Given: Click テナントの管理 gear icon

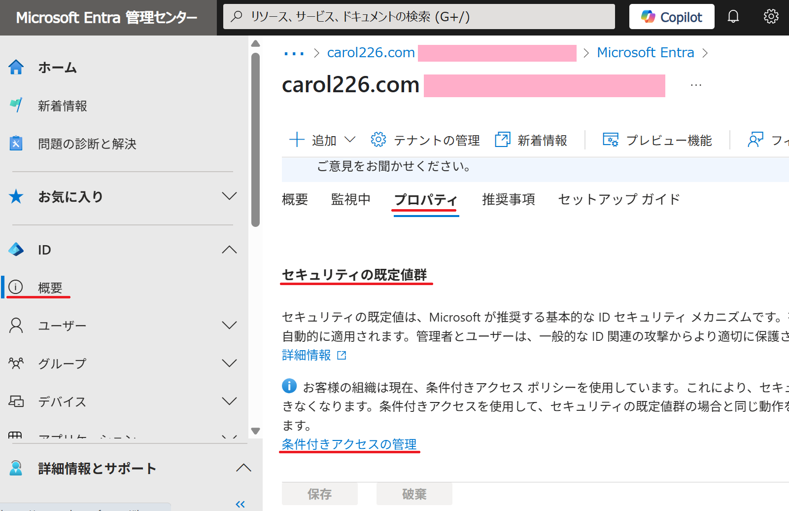Looking at the screenshot, I should coord(378,140).
